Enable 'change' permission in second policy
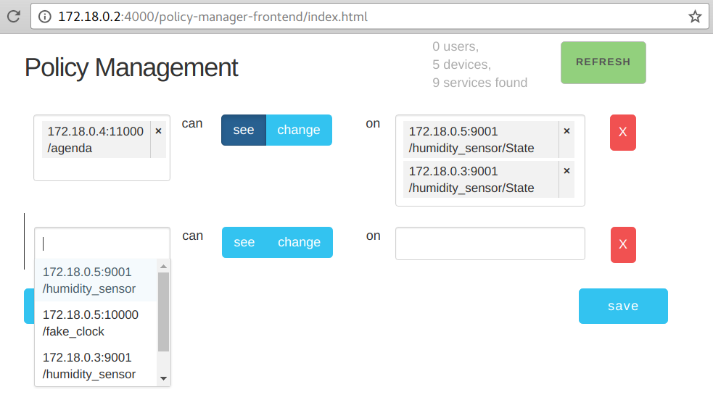Screen dimensions: 713x400 pyautogui.click(x=299, y=242)
